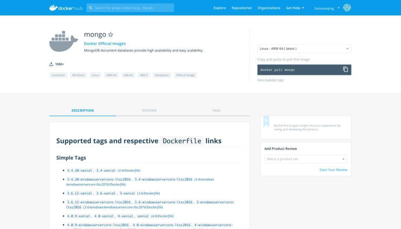
Task: Click the mongo whale image logo
Action: coord(63,42)
